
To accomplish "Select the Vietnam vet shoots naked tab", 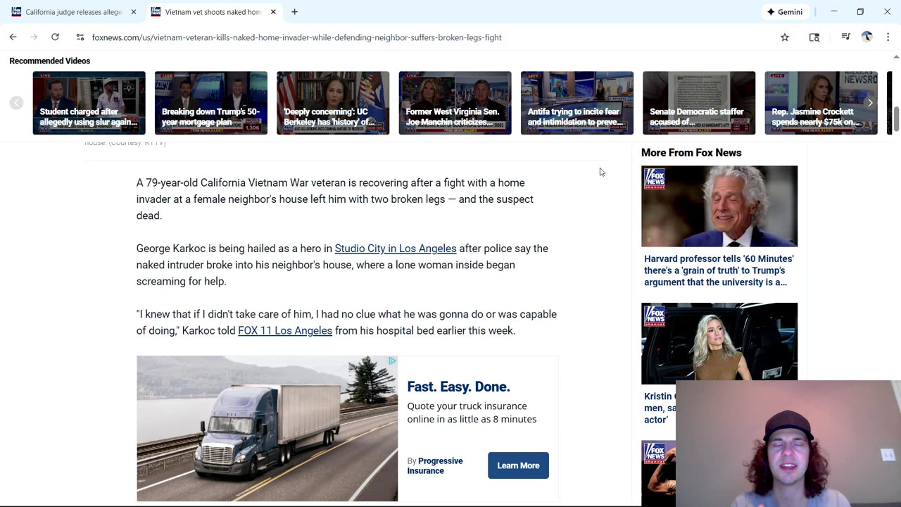I will 213,12.
